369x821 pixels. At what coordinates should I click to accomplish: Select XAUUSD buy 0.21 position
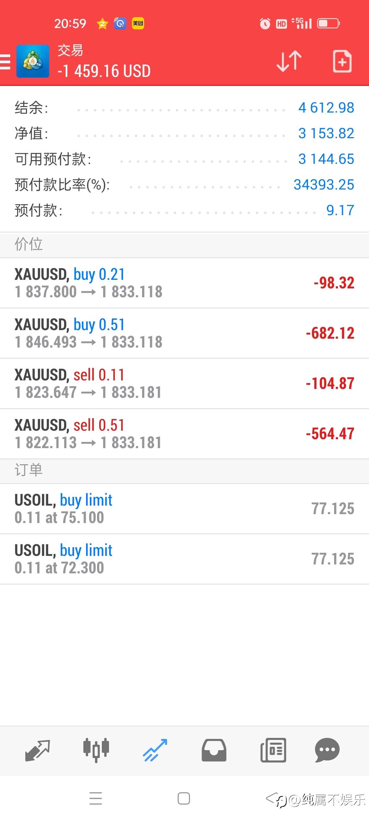(x=184, y=283)
